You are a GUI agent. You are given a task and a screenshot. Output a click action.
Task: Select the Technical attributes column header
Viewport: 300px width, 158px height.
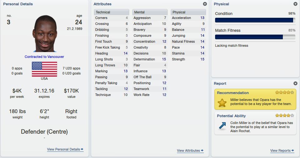(111, 12)
